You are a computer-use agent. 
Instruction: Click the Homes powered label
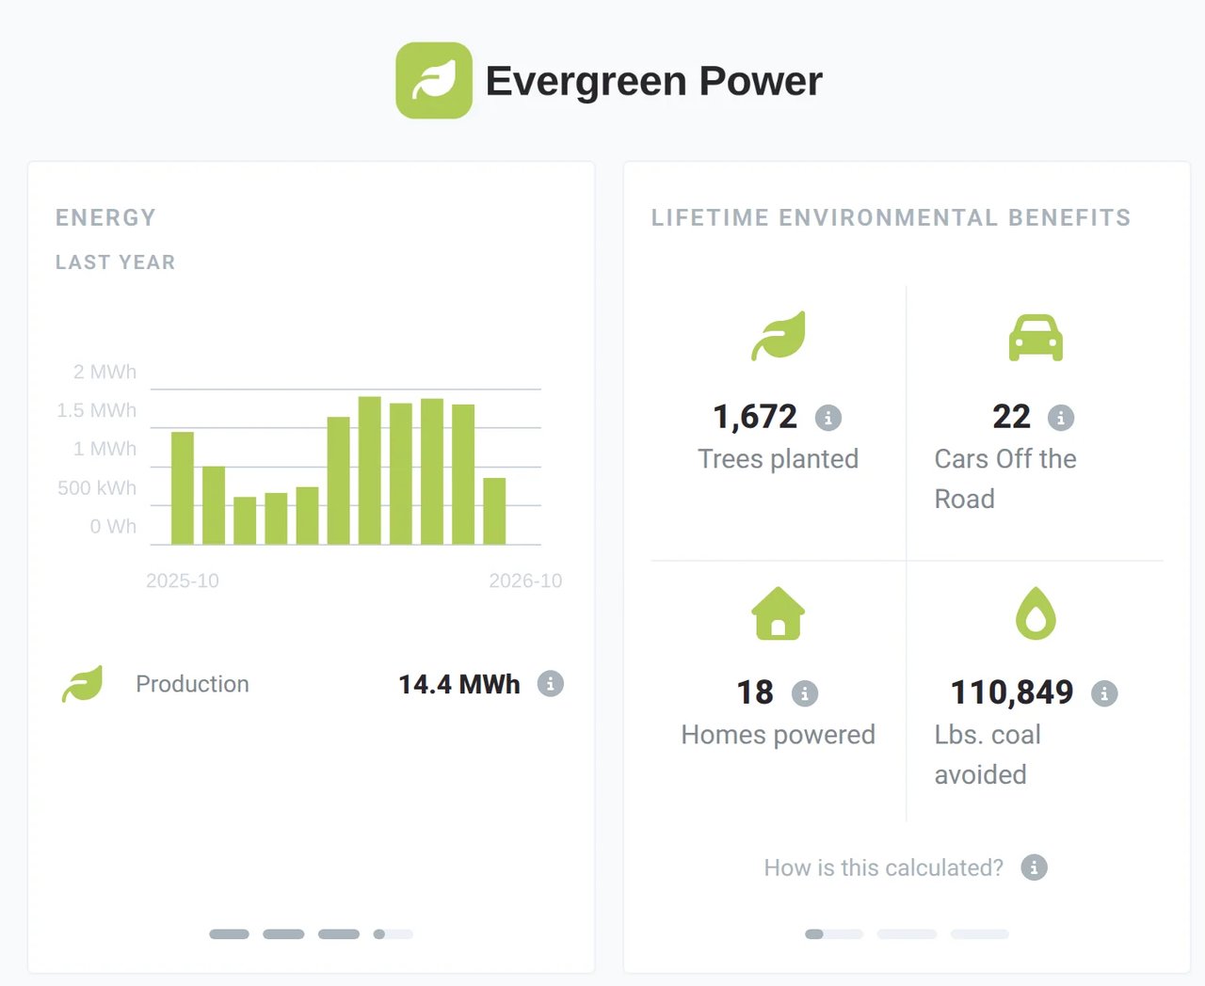(x=779, y=735)
